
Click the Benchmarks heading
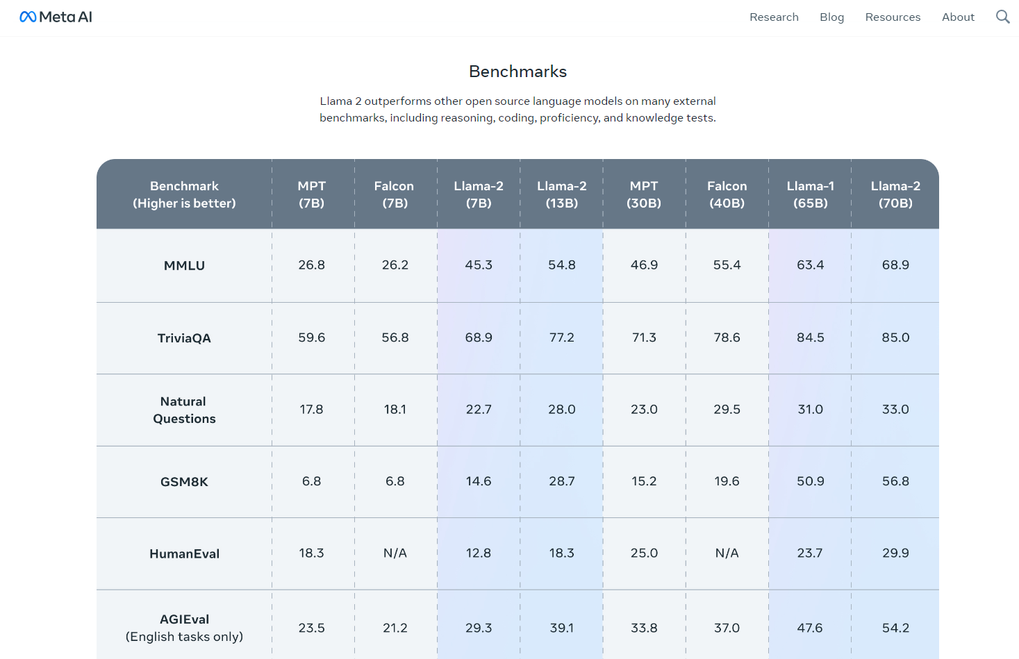[x=517, y=72]
